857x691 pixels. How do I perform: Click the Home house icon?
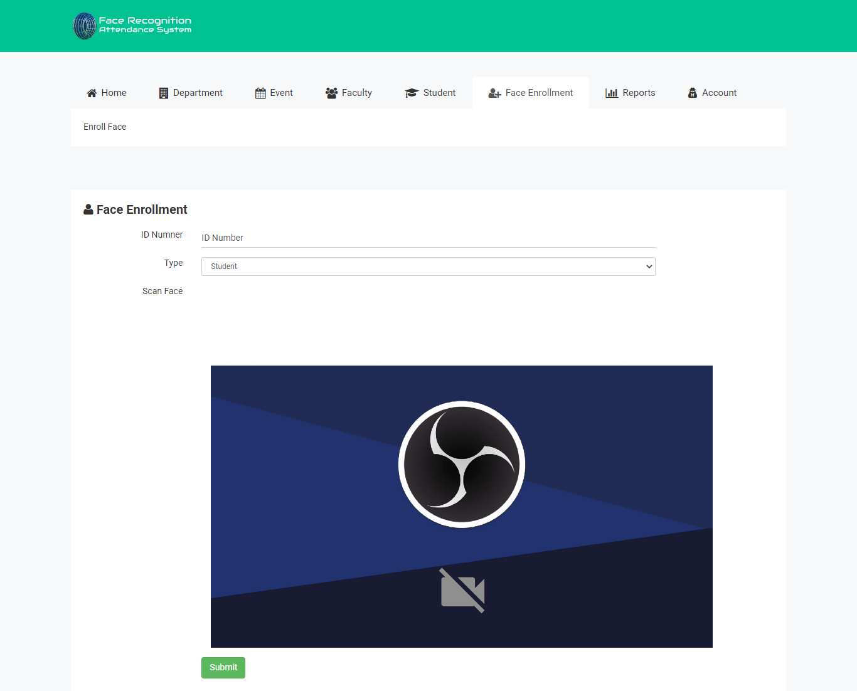point(92,93)
